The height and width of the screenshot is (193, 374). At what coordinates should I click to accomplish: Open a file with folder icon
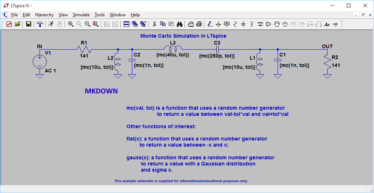pos(17,24)
